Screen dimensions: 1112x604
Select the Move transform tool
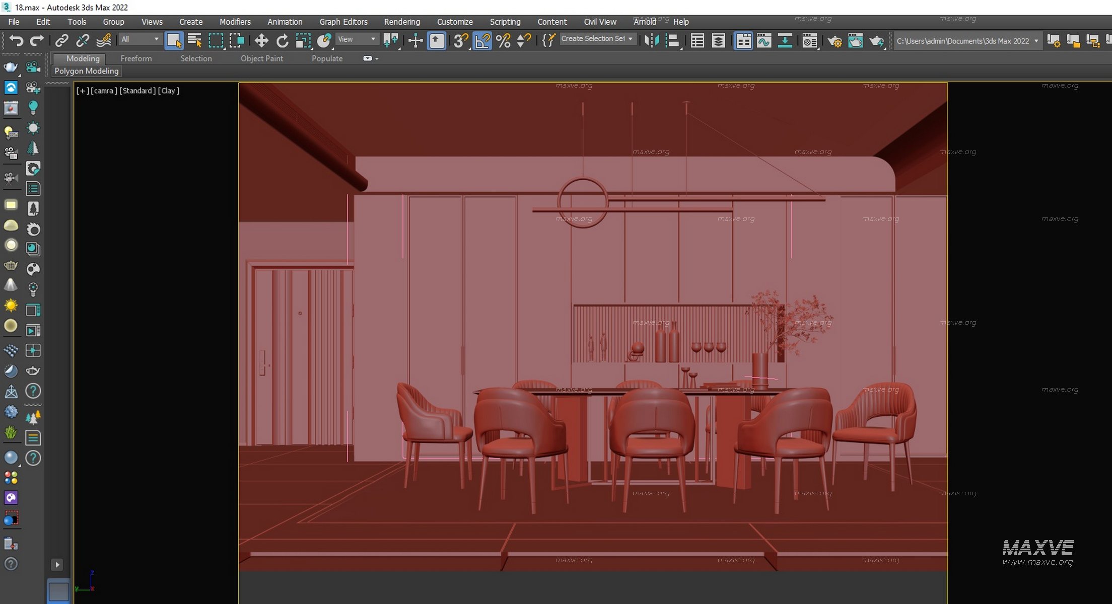click(x=261, y=40)
